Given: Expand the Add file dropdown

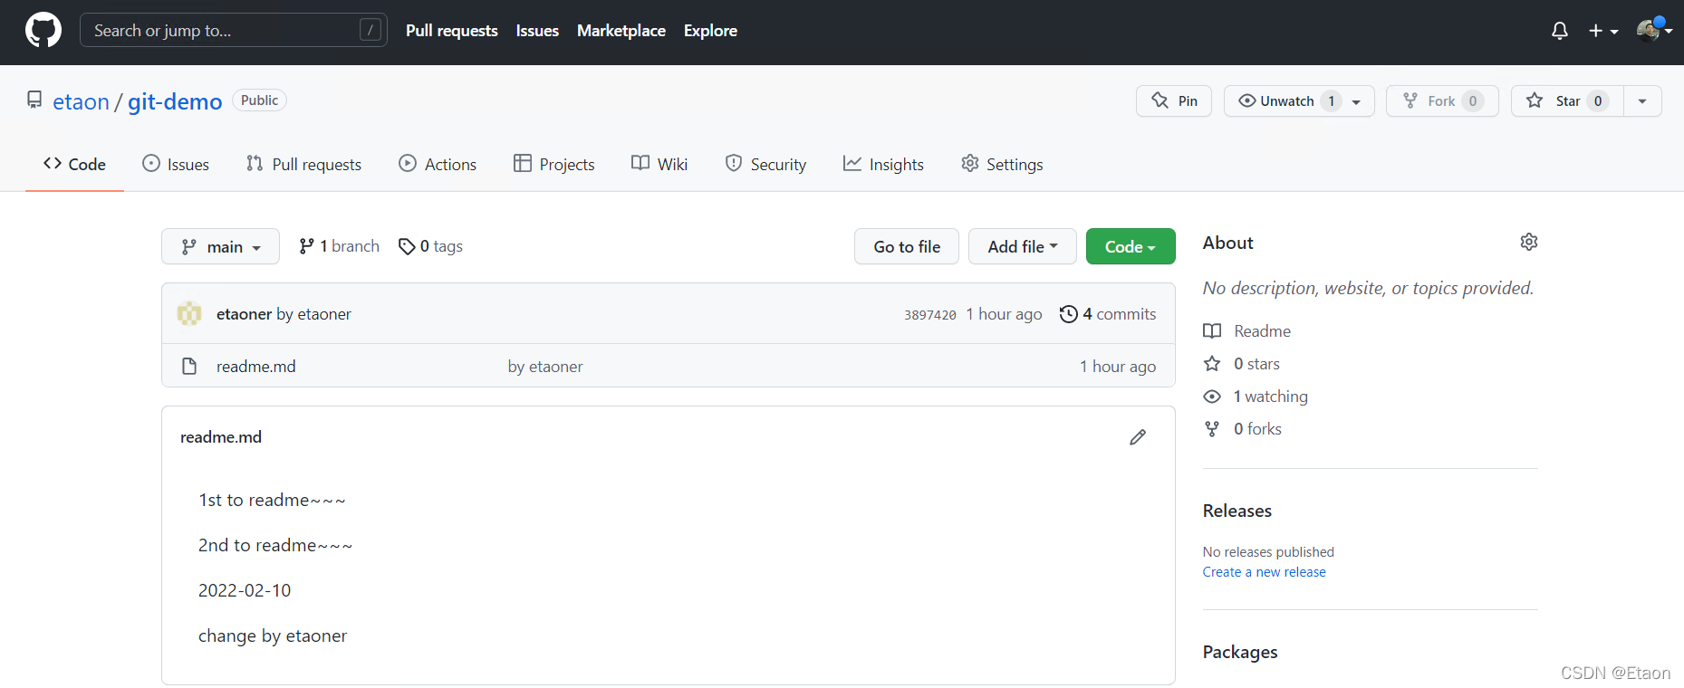Looking at the screenshot, I should click(1023, 246).
